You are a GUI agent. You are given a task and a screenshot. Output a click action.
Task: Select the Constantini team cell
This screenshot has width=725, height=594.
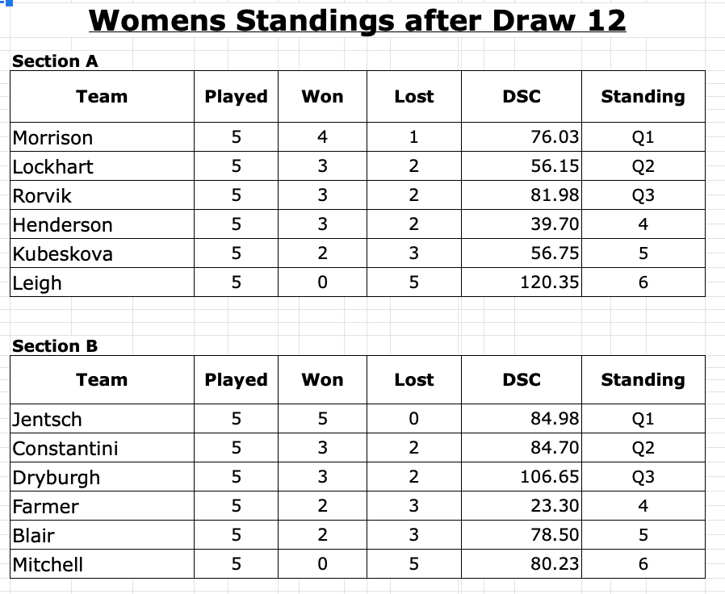[65, 449]
